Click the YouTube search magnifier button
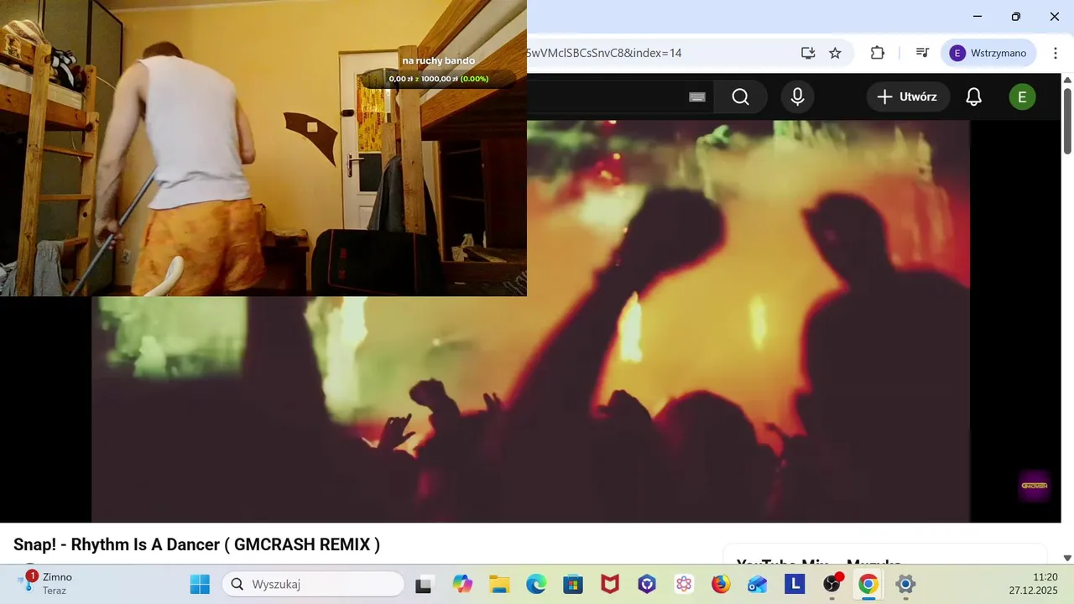Screen dimensions: 1074x604 [740, 96]
